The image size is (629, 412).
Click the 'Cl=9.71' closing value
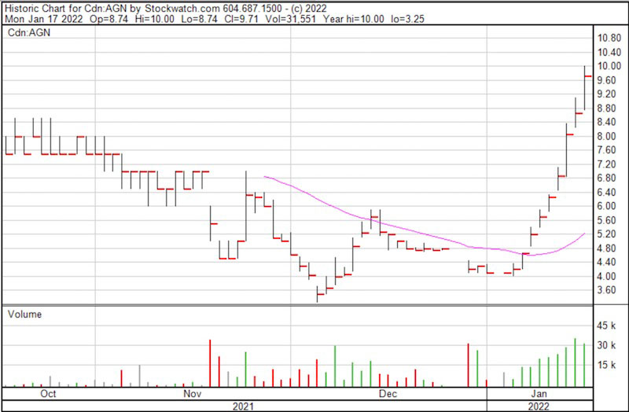[x=241, y=19]
